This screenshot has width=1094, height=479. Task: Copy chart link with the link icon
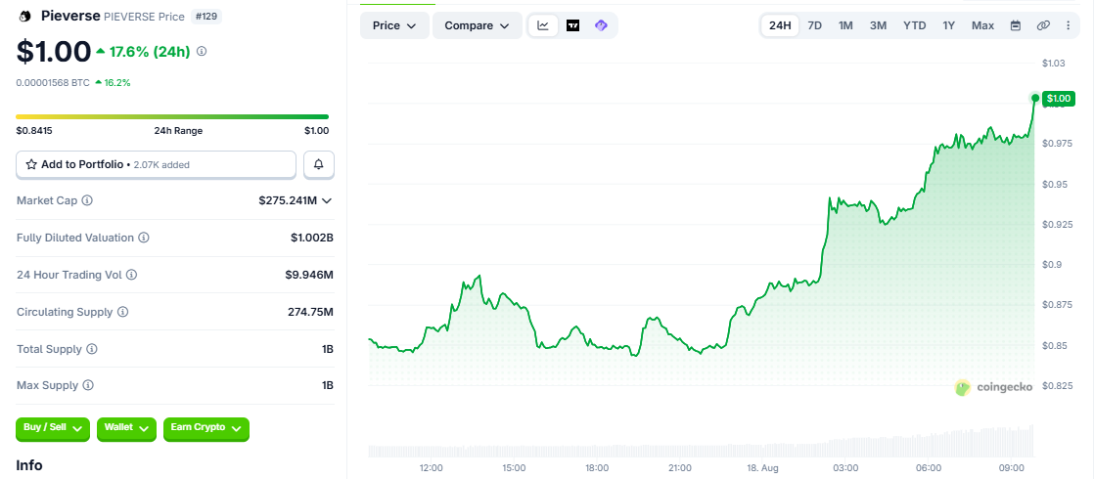1043,25
